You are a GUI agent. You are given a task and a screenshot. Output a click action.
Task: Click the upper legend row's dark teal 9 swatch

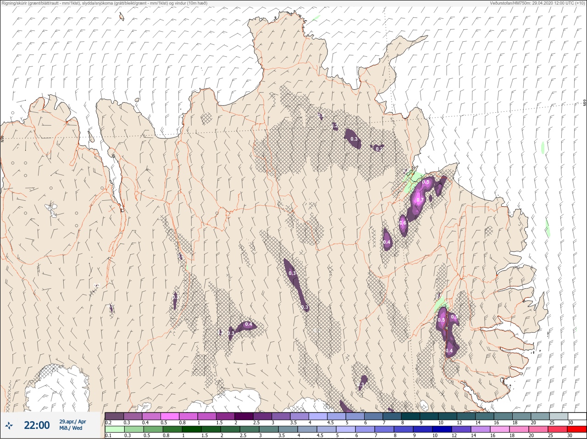430,416
